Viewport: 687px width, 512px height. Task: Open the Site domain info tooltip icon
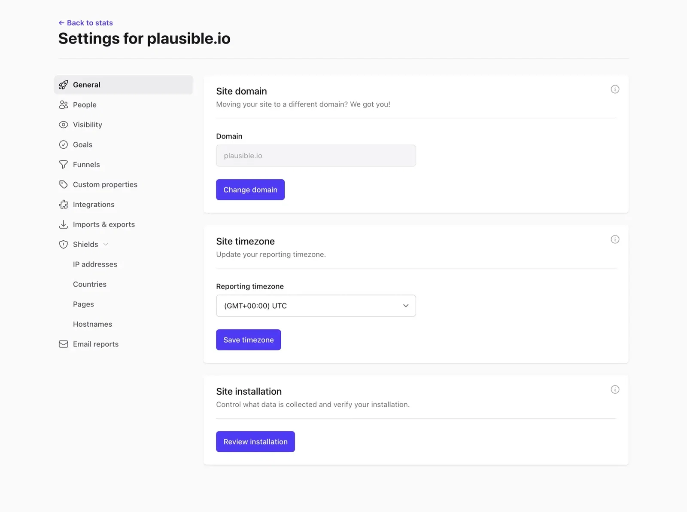click(x=615, y=89)
